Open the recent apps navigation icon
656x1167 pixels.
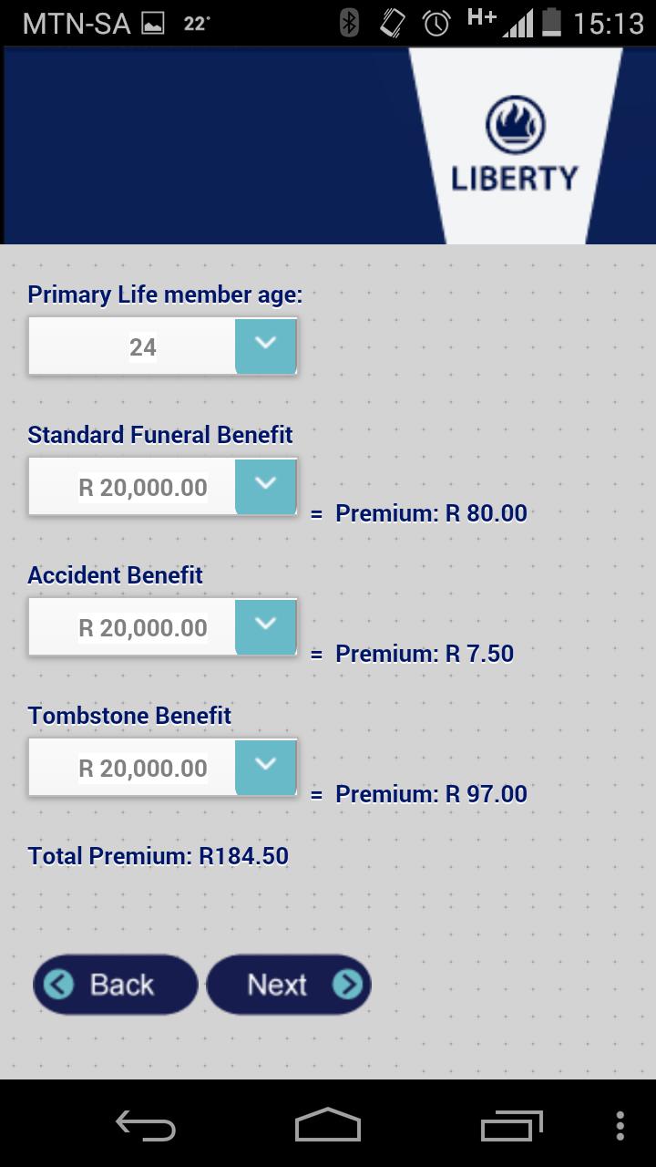[511, 1125]
